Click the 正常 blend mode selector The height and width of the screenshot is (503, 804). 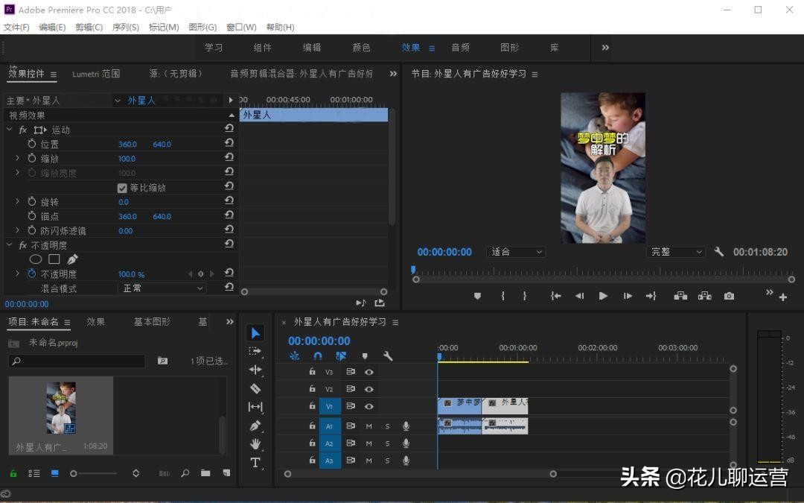click(x=162, y=288)
